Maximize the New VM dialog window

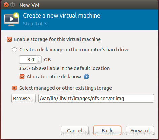coord(13,5)
